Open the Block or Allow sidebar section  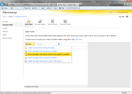[x=7, y=38]
